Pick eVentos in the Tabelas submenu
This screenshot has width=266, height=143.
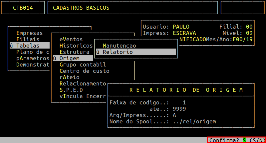(71, 39)
